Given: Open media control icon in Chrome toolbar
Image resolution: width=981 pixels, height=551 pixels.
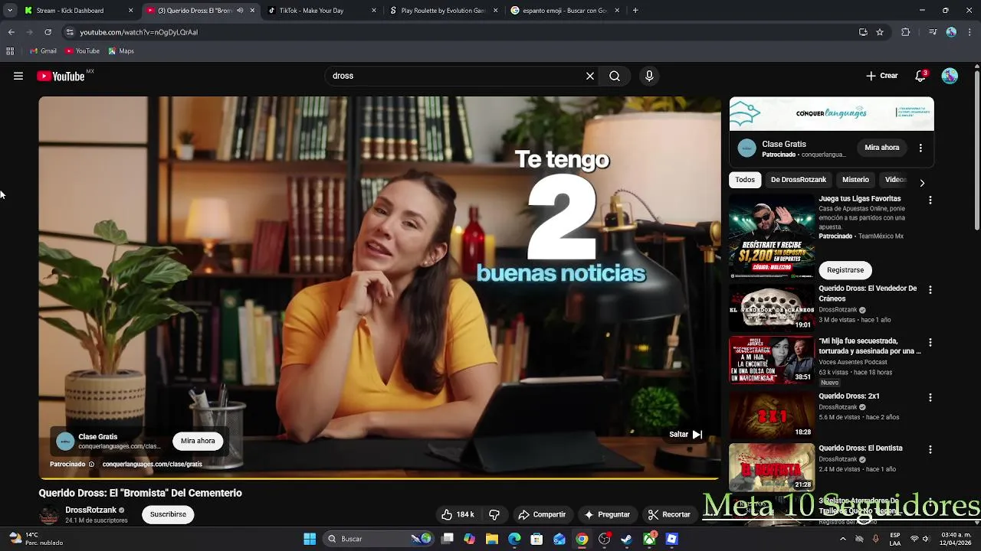Looking at the screenshot, I should click(932, 32).
